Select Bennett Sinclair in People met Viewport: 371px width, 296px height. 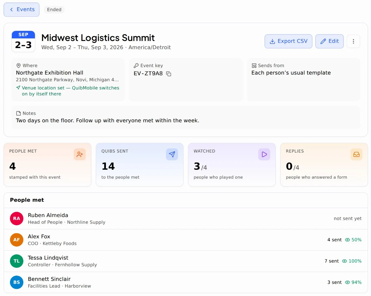tap(186, 282)
